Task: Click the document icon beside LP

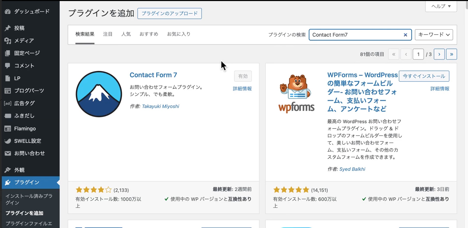Action: [x=8, y=78]
